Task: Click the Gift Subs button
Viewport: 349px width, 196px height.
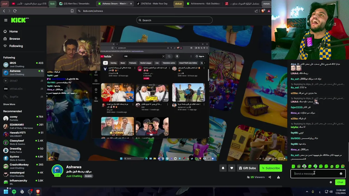Action: point(247,168)
